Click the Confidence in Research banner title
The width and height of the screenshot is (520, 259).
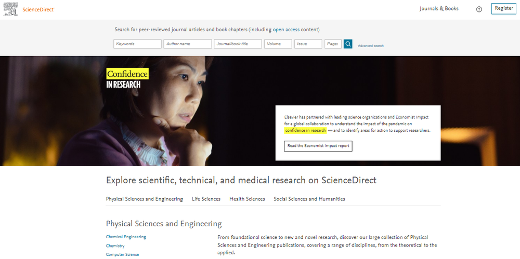click(x=127, y=78)
